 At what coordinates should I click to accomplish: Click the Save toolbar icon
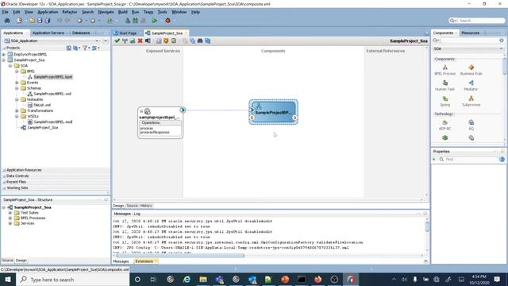point(40,21)
